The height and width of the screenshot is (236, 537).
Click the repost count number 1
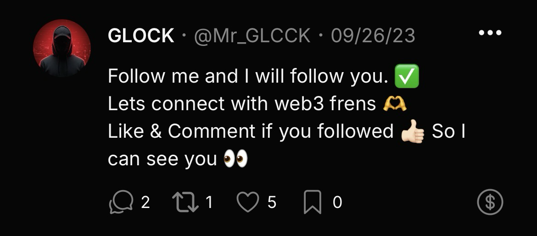(209, 202)
